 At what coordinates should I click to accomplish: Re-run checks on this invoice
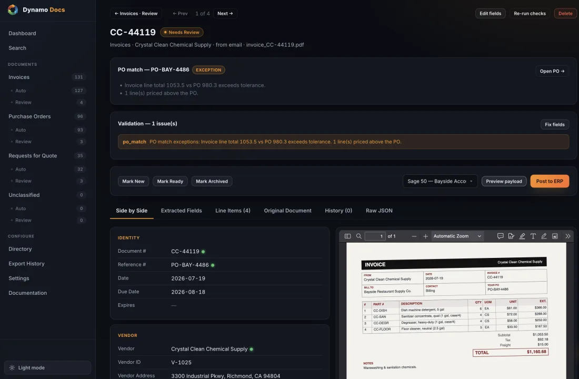530,13
